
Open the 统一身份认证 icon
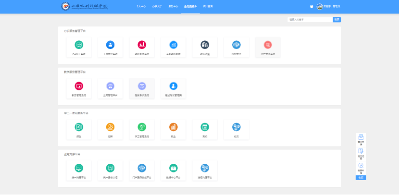click(x=110, y=168)
